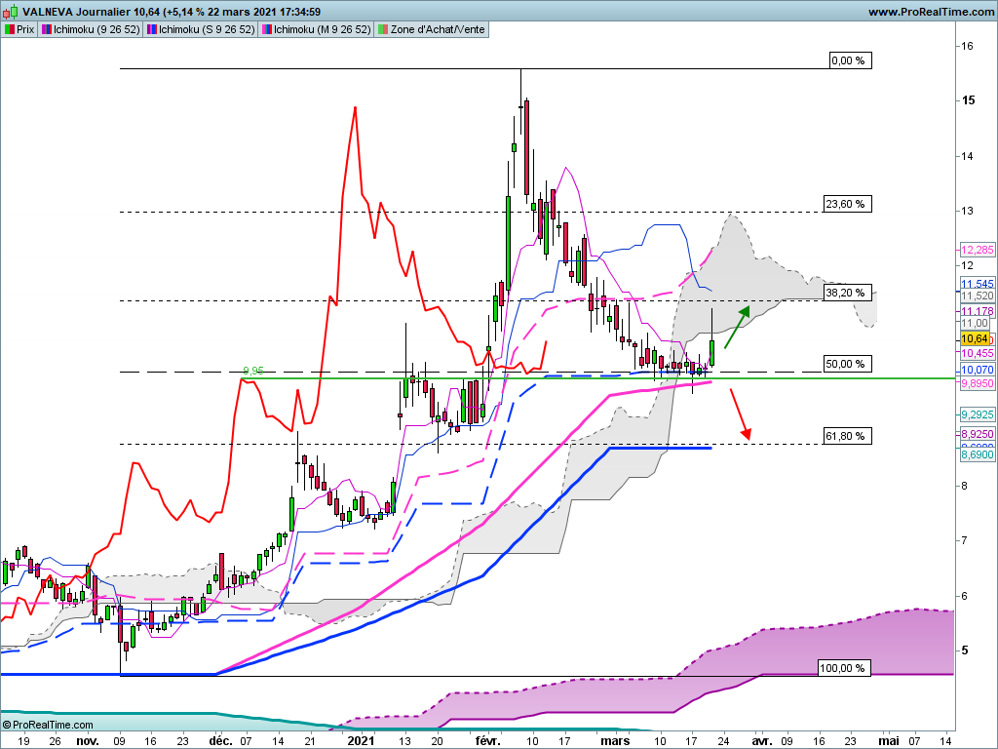This screenshot has width=998, height=749.
Task: Click the 11,520 price tag on the axis
Action: [x=977, y=296]
